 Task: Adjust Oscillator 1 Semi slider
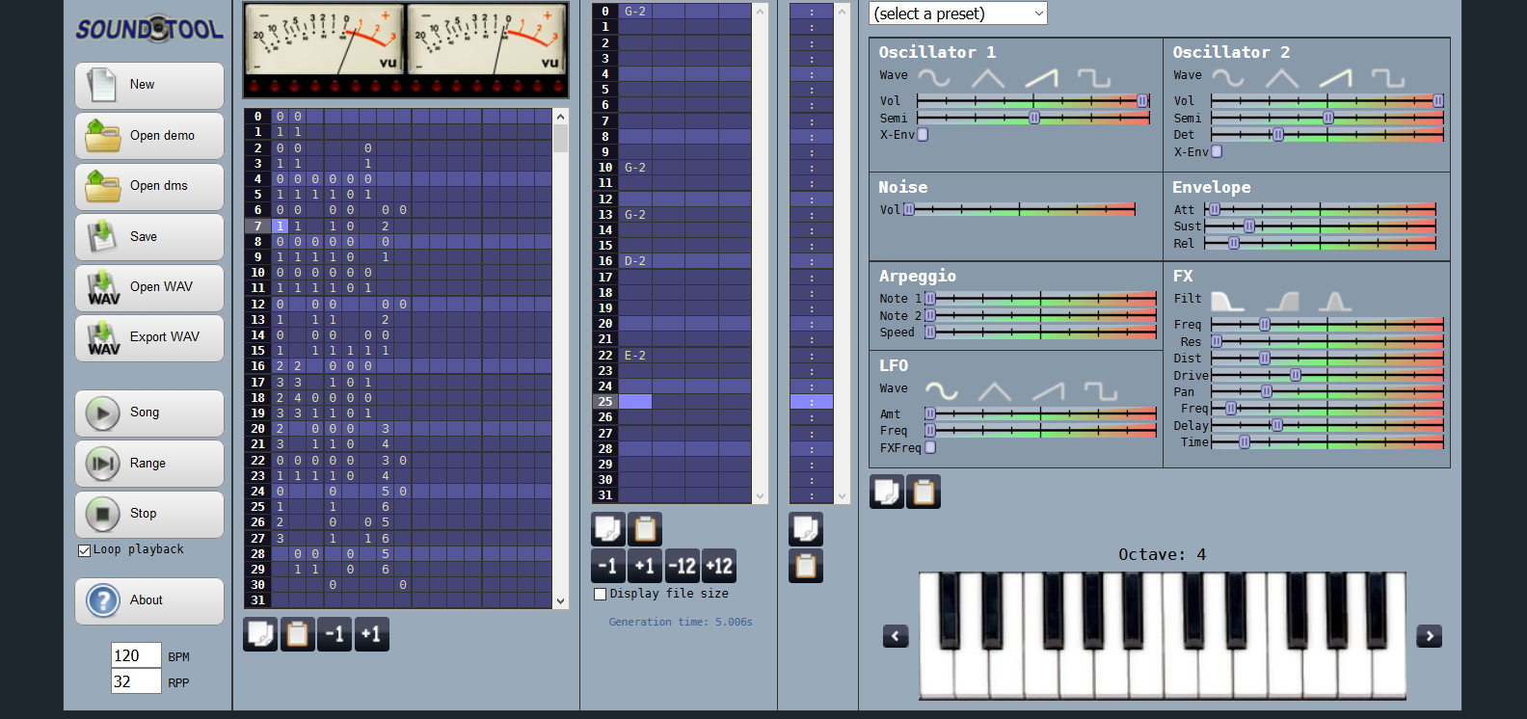pyautogui.click(x=1033, y=118)
